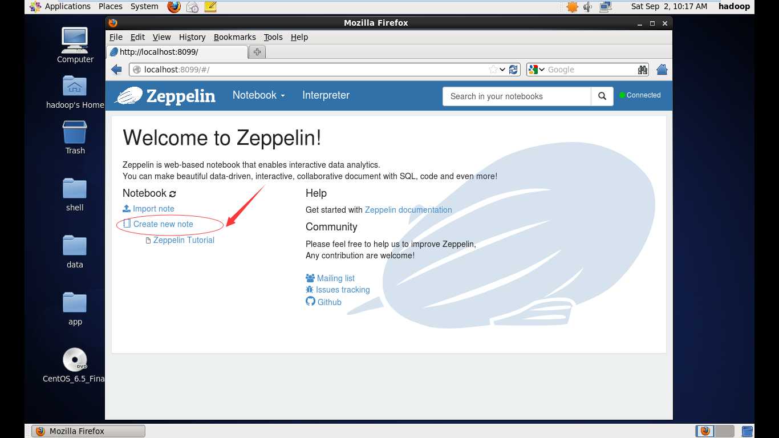
Task: Click Import note link
Action: click(x=153, y=209)
